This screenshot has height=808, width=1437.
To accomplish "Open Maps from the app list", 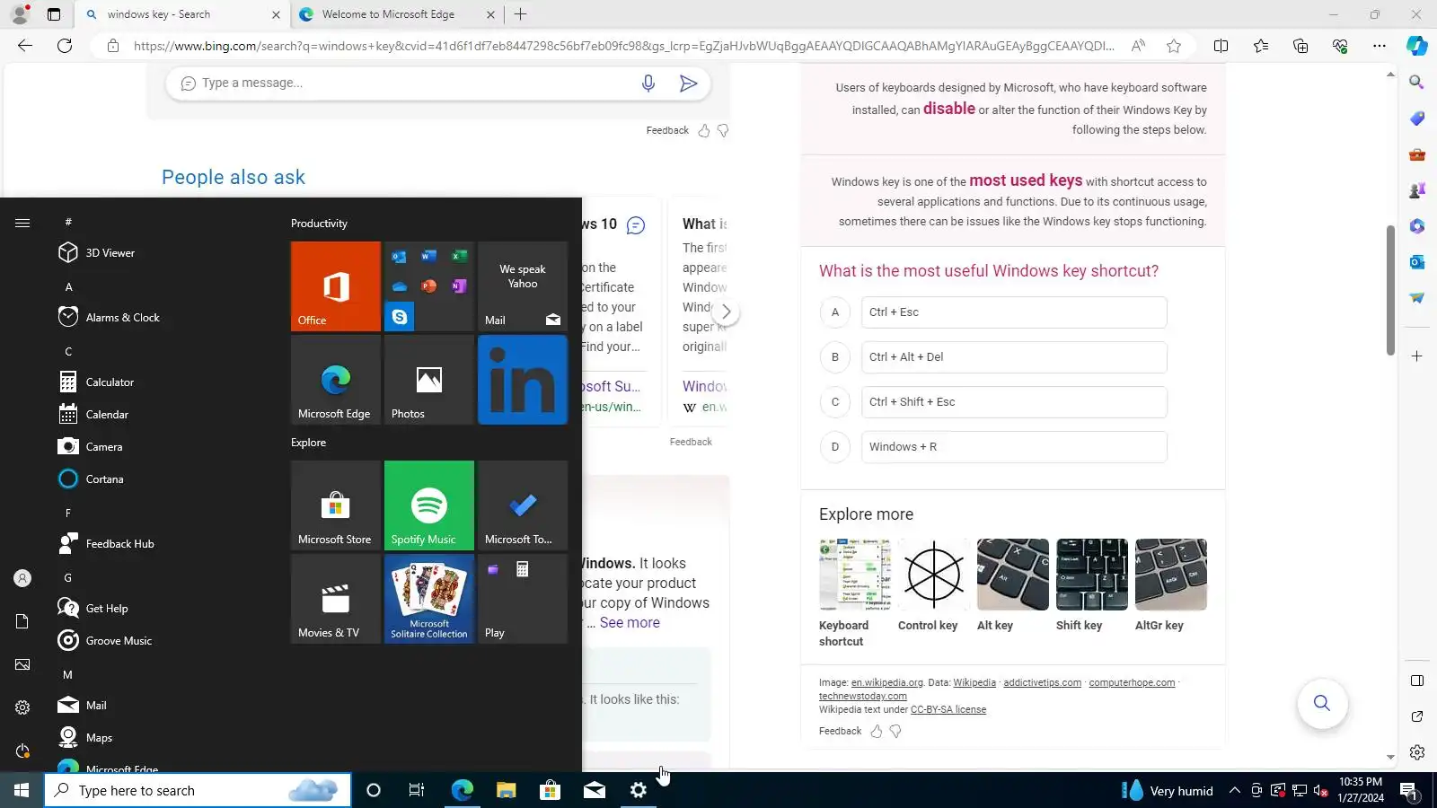I will (162, 738).
